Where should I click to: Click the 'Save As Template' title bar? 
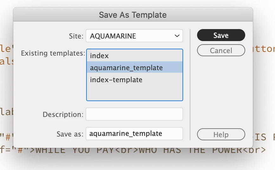coord(133,15)
